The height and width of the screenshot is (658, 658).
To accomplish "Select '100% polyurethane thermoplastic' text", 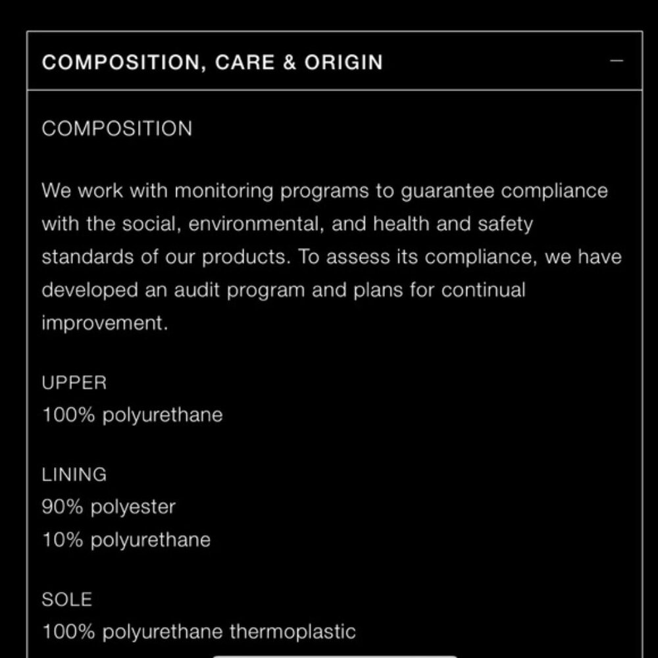I will coord(199,632).
